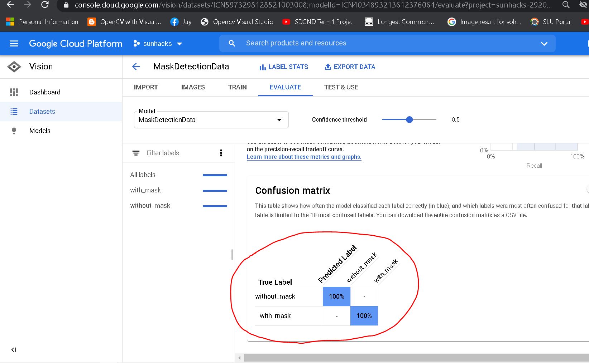Image resolution: width=589 pixels, height=363 pixels.
Task: Open the Longest Common bookmark
Action: [x=399, y=22]
